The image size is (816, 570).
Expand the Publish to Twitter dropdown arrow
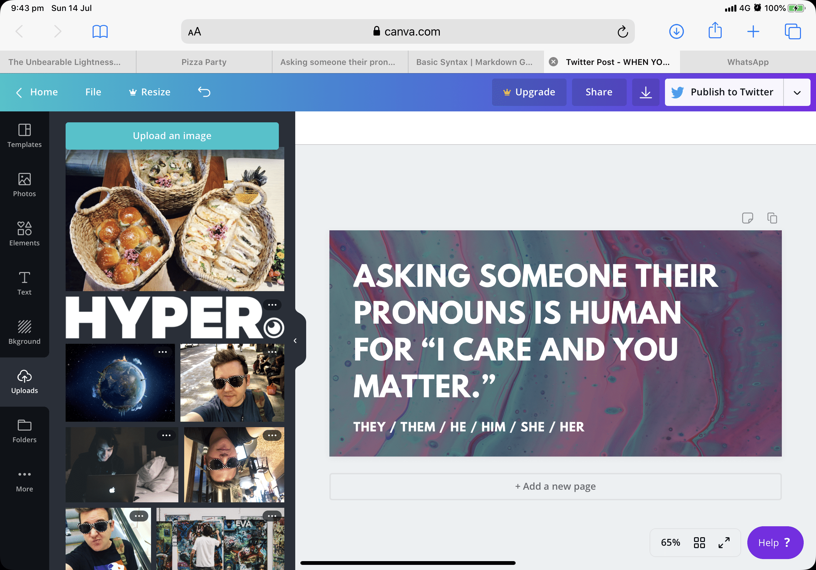(x=797, y=92)
